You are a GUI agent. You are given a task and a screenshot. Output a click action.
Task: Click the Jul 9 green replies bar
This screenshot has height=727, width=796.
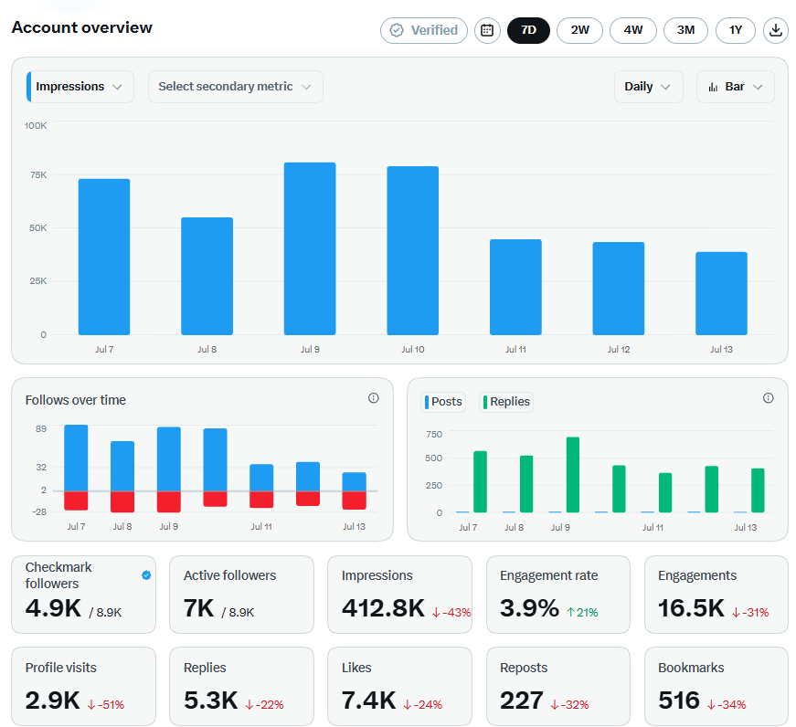[x=573, y=474]
